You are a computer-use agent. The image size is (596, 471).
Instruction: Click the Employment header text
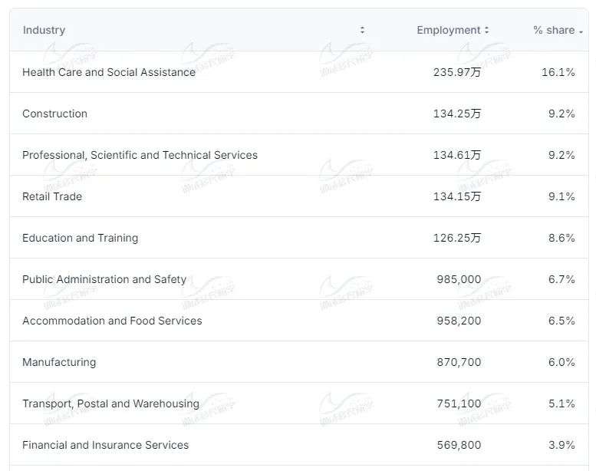coord(448,31)
